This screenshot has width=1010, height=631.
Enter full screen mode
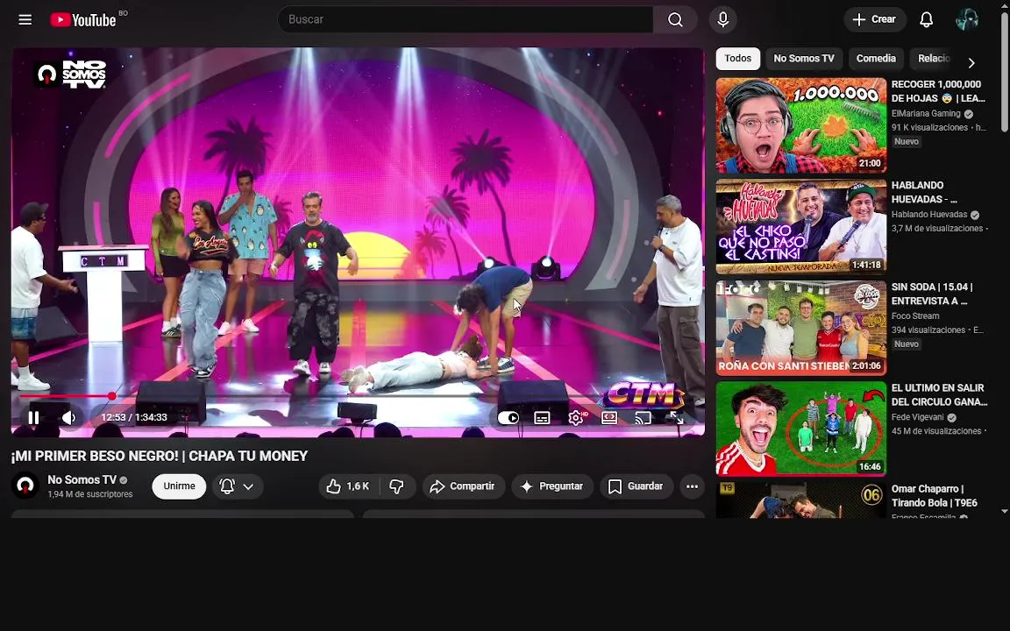[x=676, y=418]
